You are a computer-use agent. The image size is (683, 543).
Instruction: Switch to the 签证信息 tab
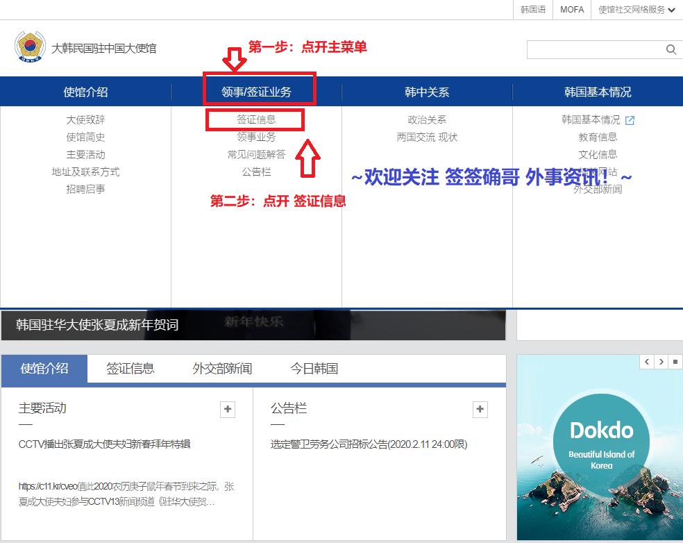click(x=130, y=369)
